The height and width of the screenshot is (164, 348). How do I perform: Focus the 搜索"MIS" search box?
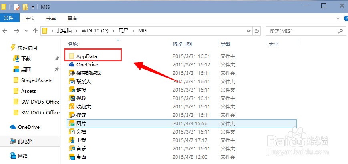click(302, 31)
